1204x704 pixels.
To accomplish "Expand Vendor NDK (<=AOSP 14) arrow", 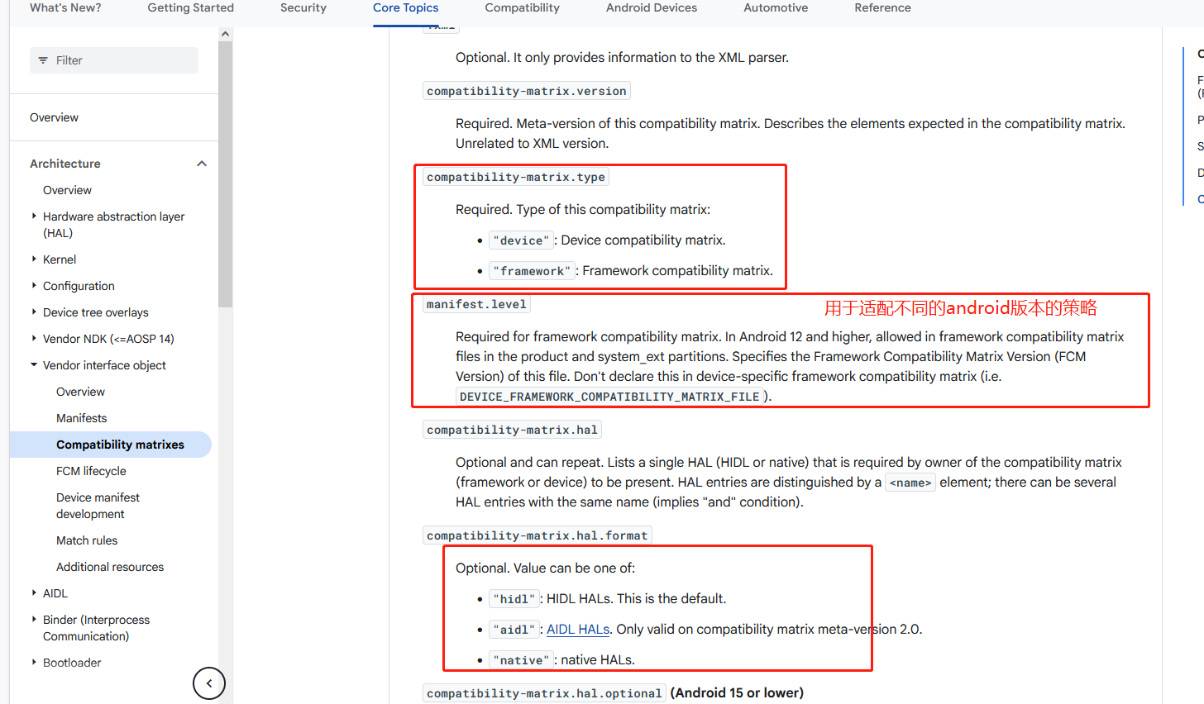I will pos(34,339).
